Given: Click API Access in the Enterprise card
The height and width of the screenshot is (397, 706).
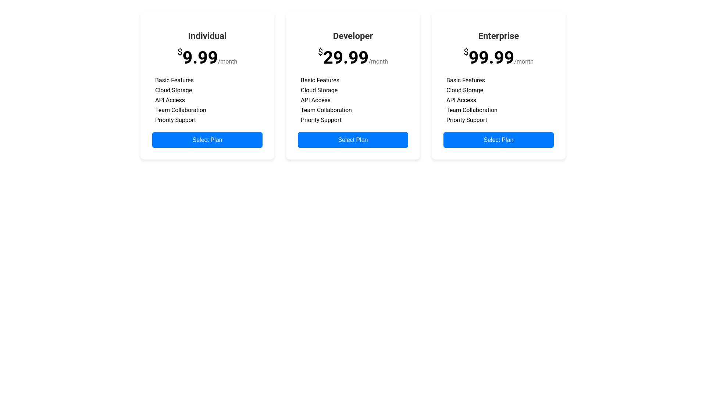Looking at the screenshot, I should tap(461, 100).
